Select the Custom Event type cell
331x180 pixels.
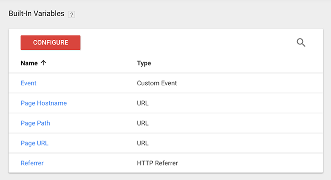157,83
